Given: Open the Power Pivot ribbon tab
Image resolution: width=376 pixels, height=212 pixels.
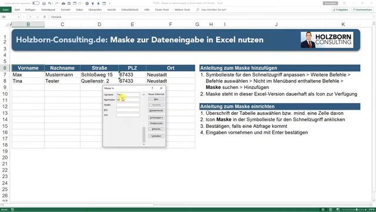Looking at the screenshot, I should (x=162, y=9).
